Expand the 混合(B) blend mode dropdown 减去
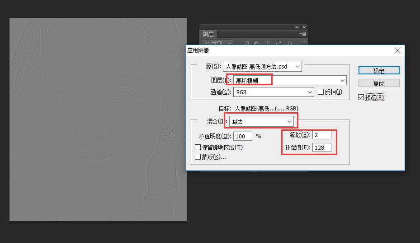Image resolution: width=420 pixels, height=243 pixels. coord(261,122)
